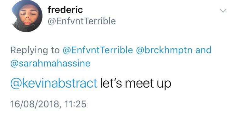The width and height of the screenshot is (236, 115).
Task: Click the '@' symbol of @brckhmptn
Action: tap(140, 50)
